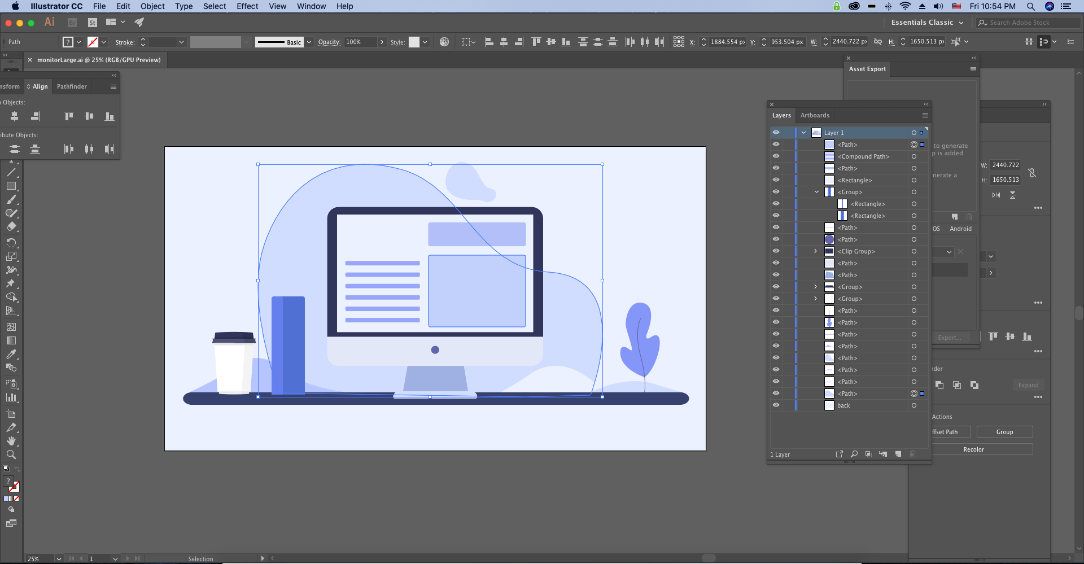This screenshot has width=1084, height=564.
Task: Click Vertical Distribute Center in Align panel
Action: [15, 149]
